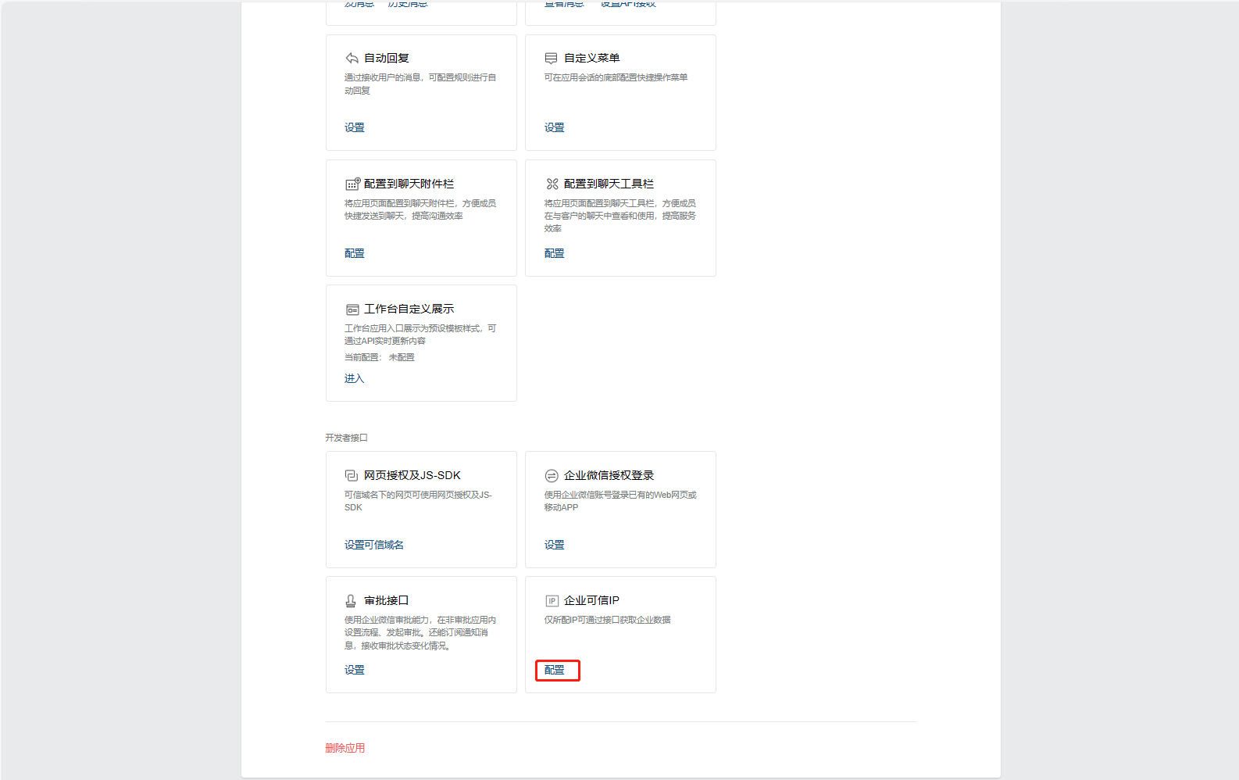Click 配置 in 配置到聊天工具栏 card
This screenshot has height=780, width=1239.
pos(554,253)
